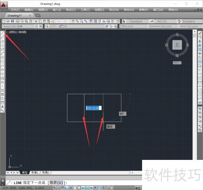Viewport: 203px width, 190px height.
Task: Select the Ellipse draw tool
Action: (2, 70)
